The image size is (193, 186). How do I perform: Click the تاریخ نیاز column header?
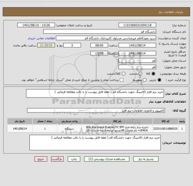[x=20, y=121]
